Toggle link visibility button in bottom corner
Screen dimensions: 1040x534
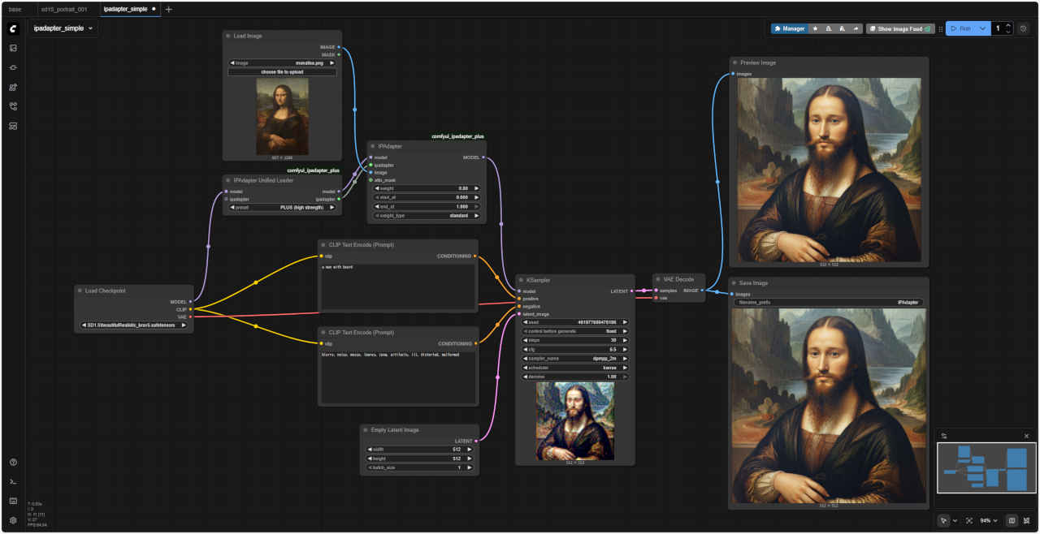point(1026,520)
